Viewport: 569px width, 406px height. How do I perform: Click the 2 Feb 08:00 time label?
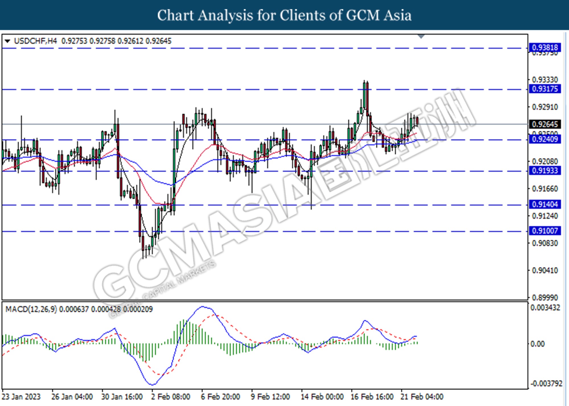[171, 396]
